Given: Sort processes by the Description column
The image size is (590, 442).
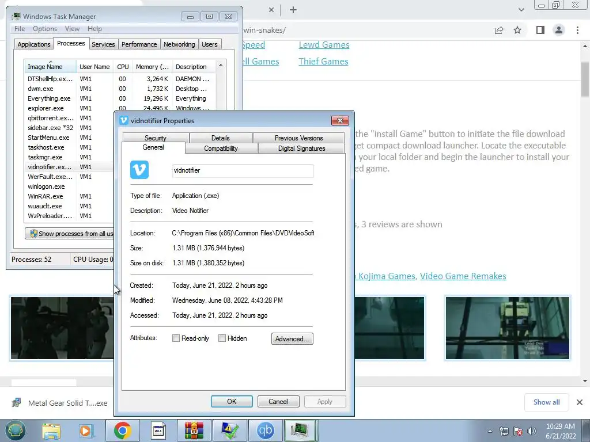Looking at the screenshot, I should point(194,67).
